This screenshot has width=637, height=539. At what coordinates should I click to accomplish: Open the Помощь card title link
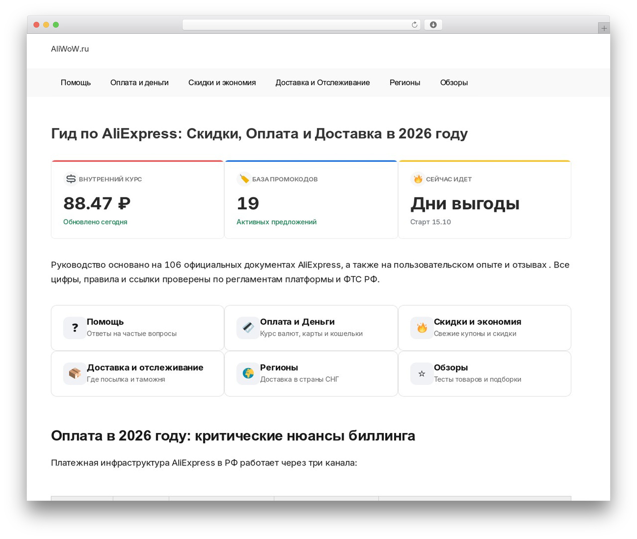pyautogui.click(x=105, y=322)
